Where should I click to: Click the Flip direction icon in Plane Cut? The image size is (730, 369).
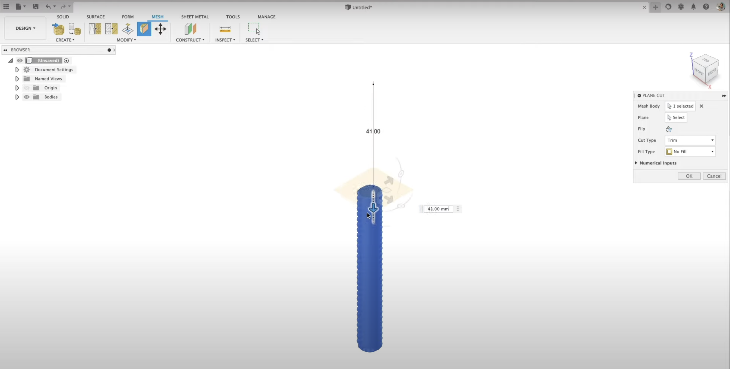coord(669,129)
